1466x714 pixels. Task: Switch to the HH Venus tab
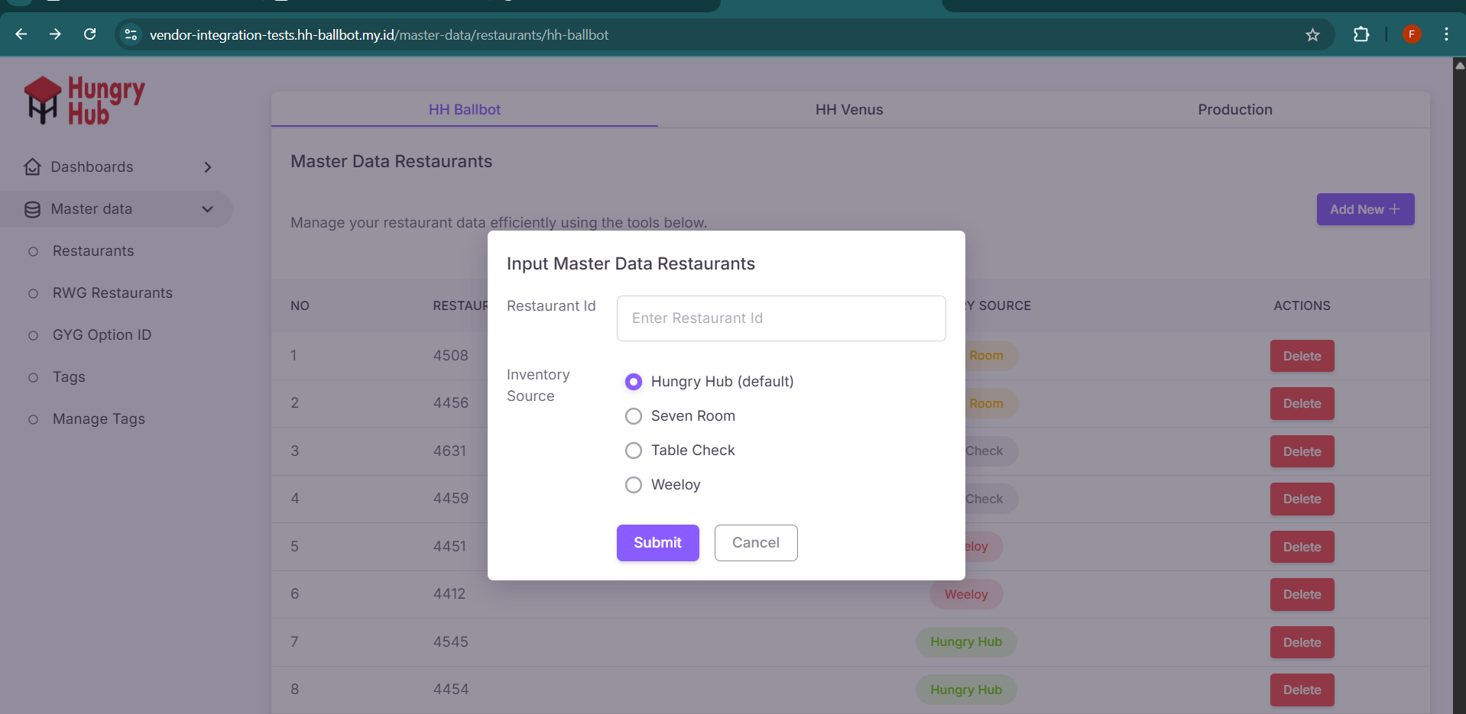848,110
